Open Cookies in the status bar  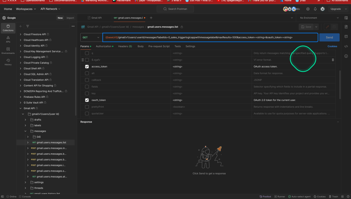[319, 197]
